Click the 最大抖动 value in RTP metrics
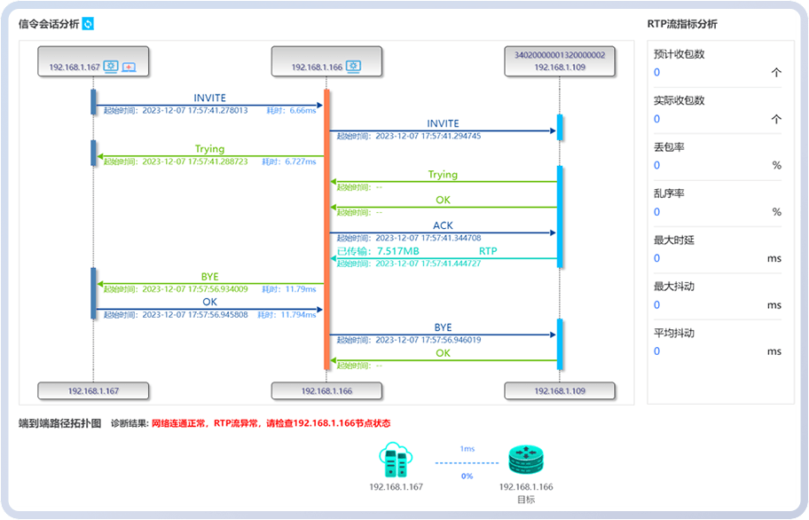 pos(657,305)
